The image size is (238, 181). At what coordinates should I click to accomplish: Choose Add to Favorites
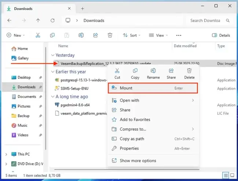[153, 120]
